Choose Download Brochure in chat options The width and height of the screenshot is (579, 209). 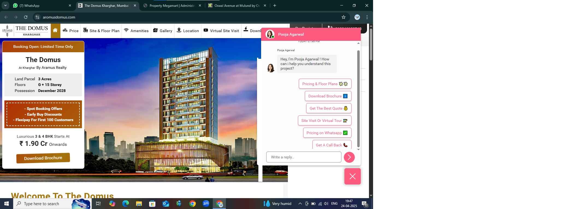click(328, 96)
